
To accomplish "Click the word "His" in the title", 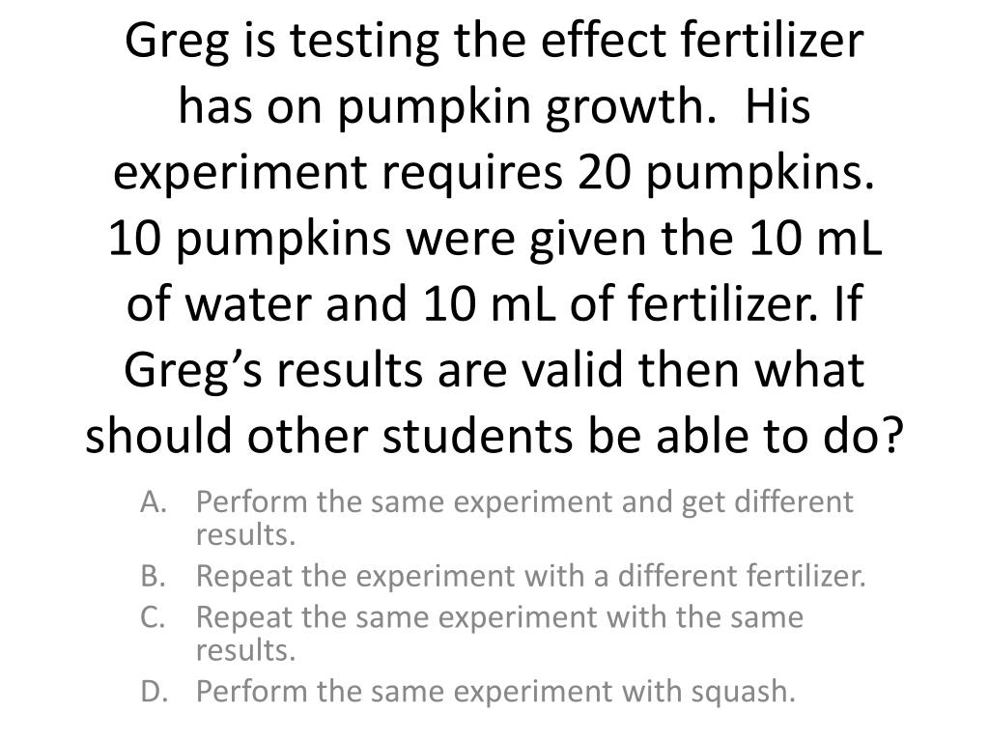I will tap(777, 105).
